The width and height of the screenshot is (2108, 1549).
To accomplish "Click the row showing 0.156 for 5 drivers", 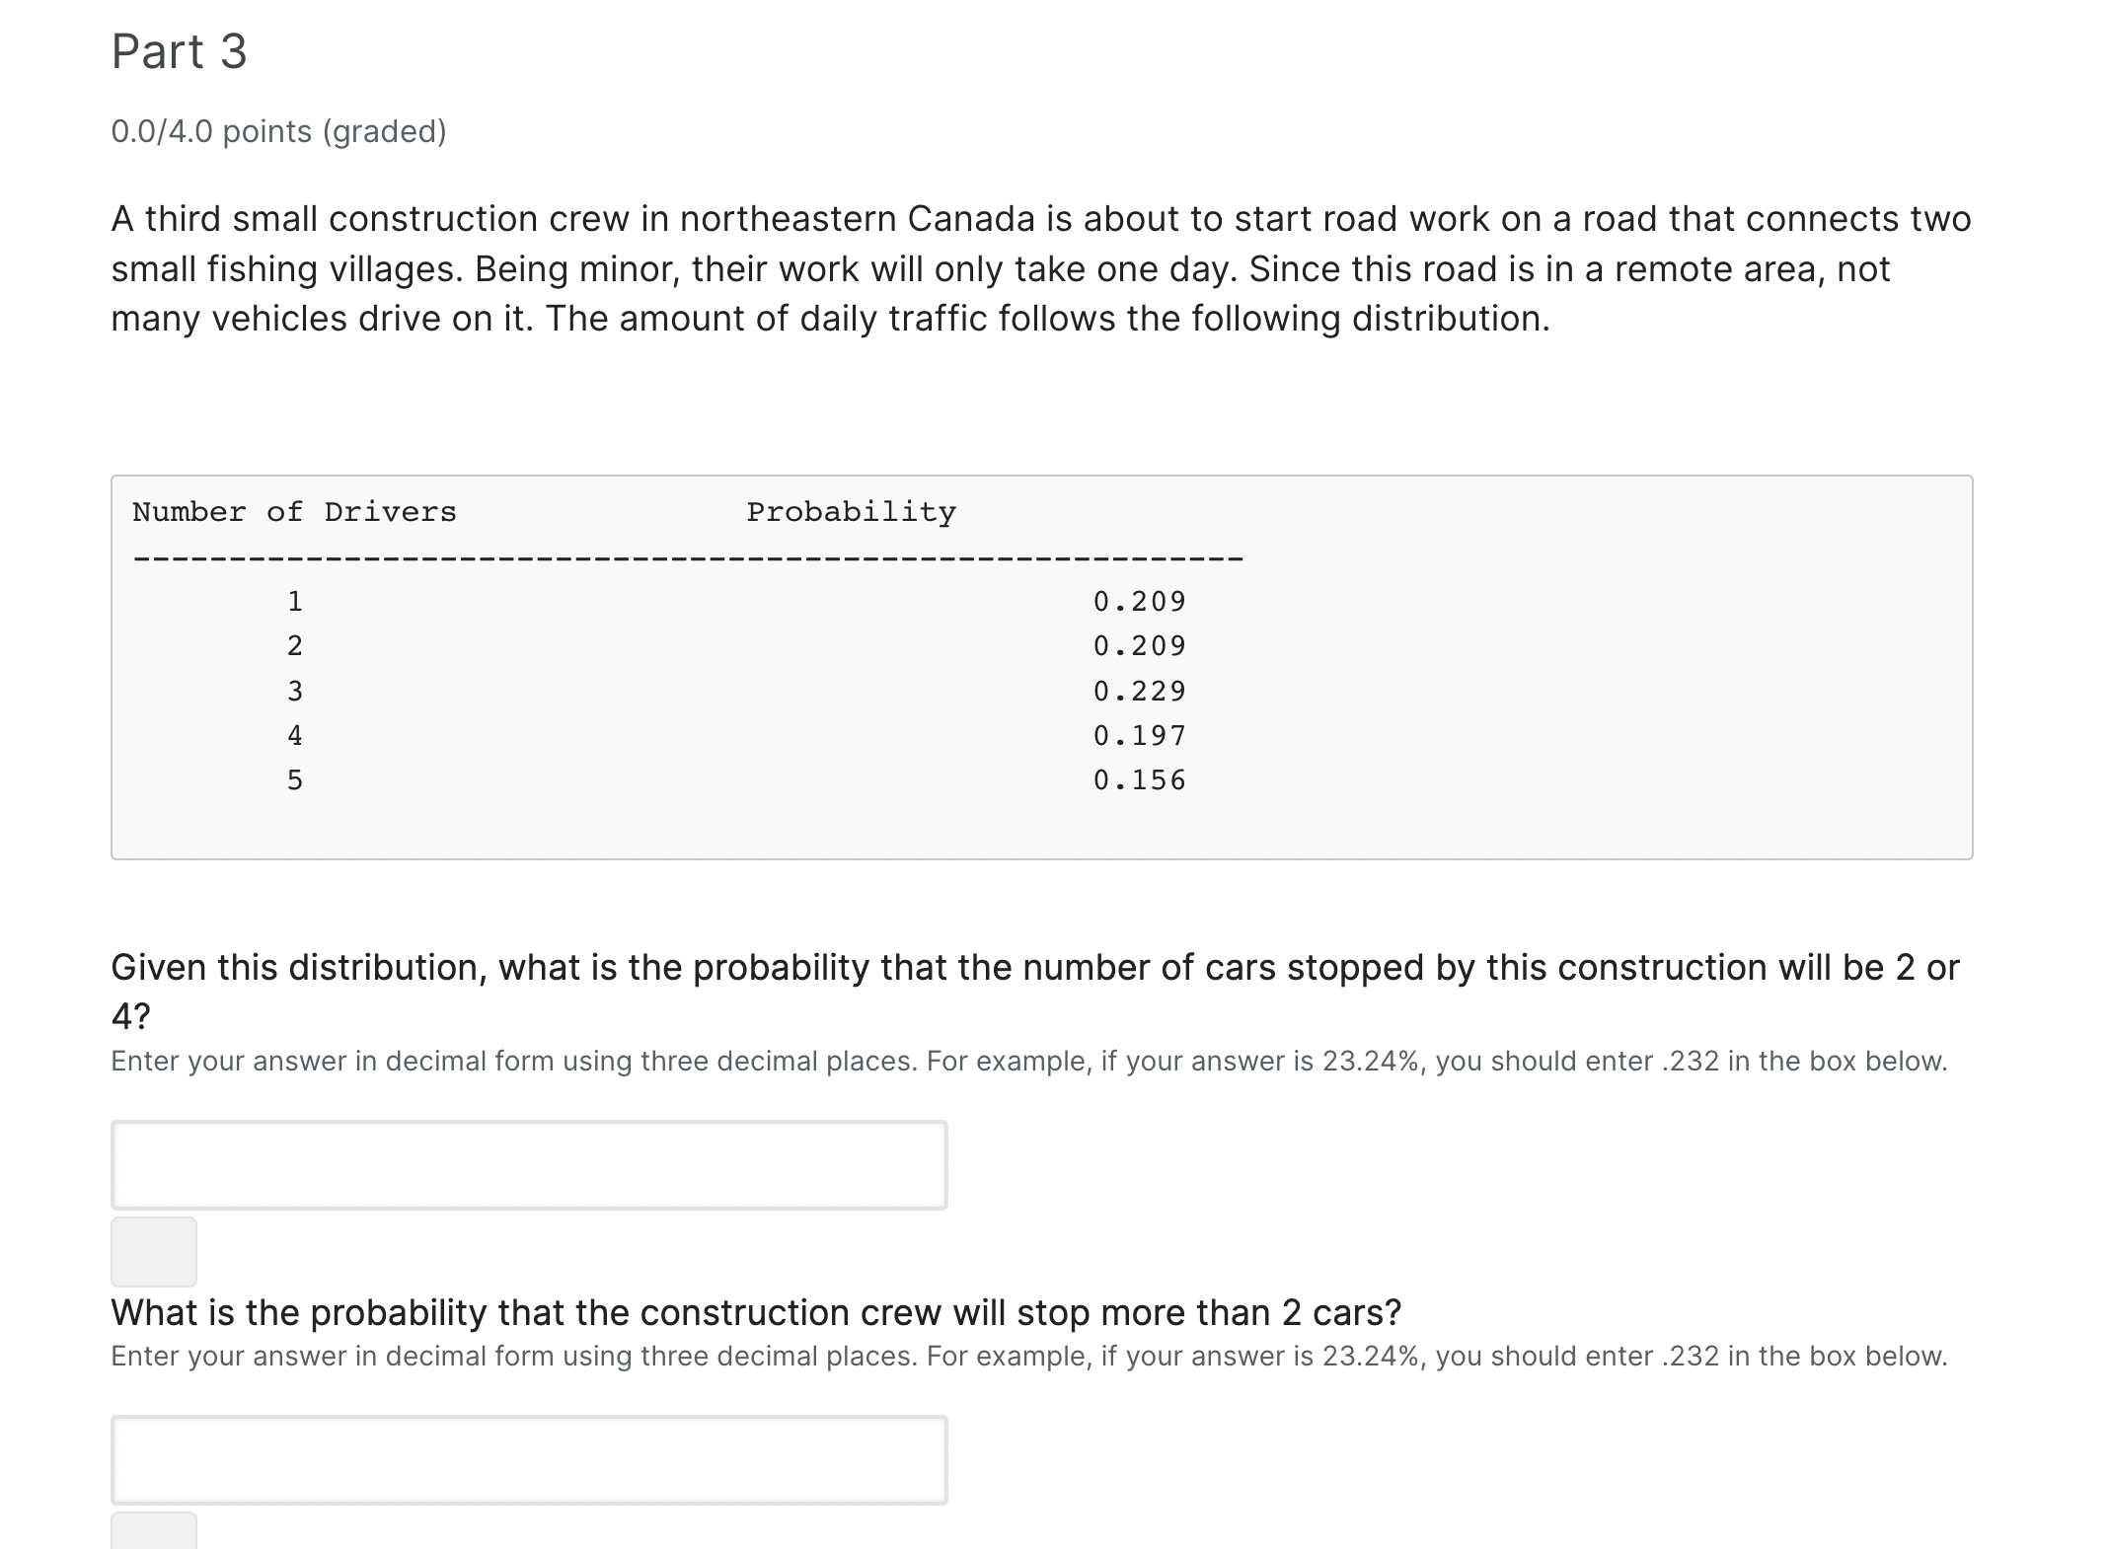I will 740,779.
